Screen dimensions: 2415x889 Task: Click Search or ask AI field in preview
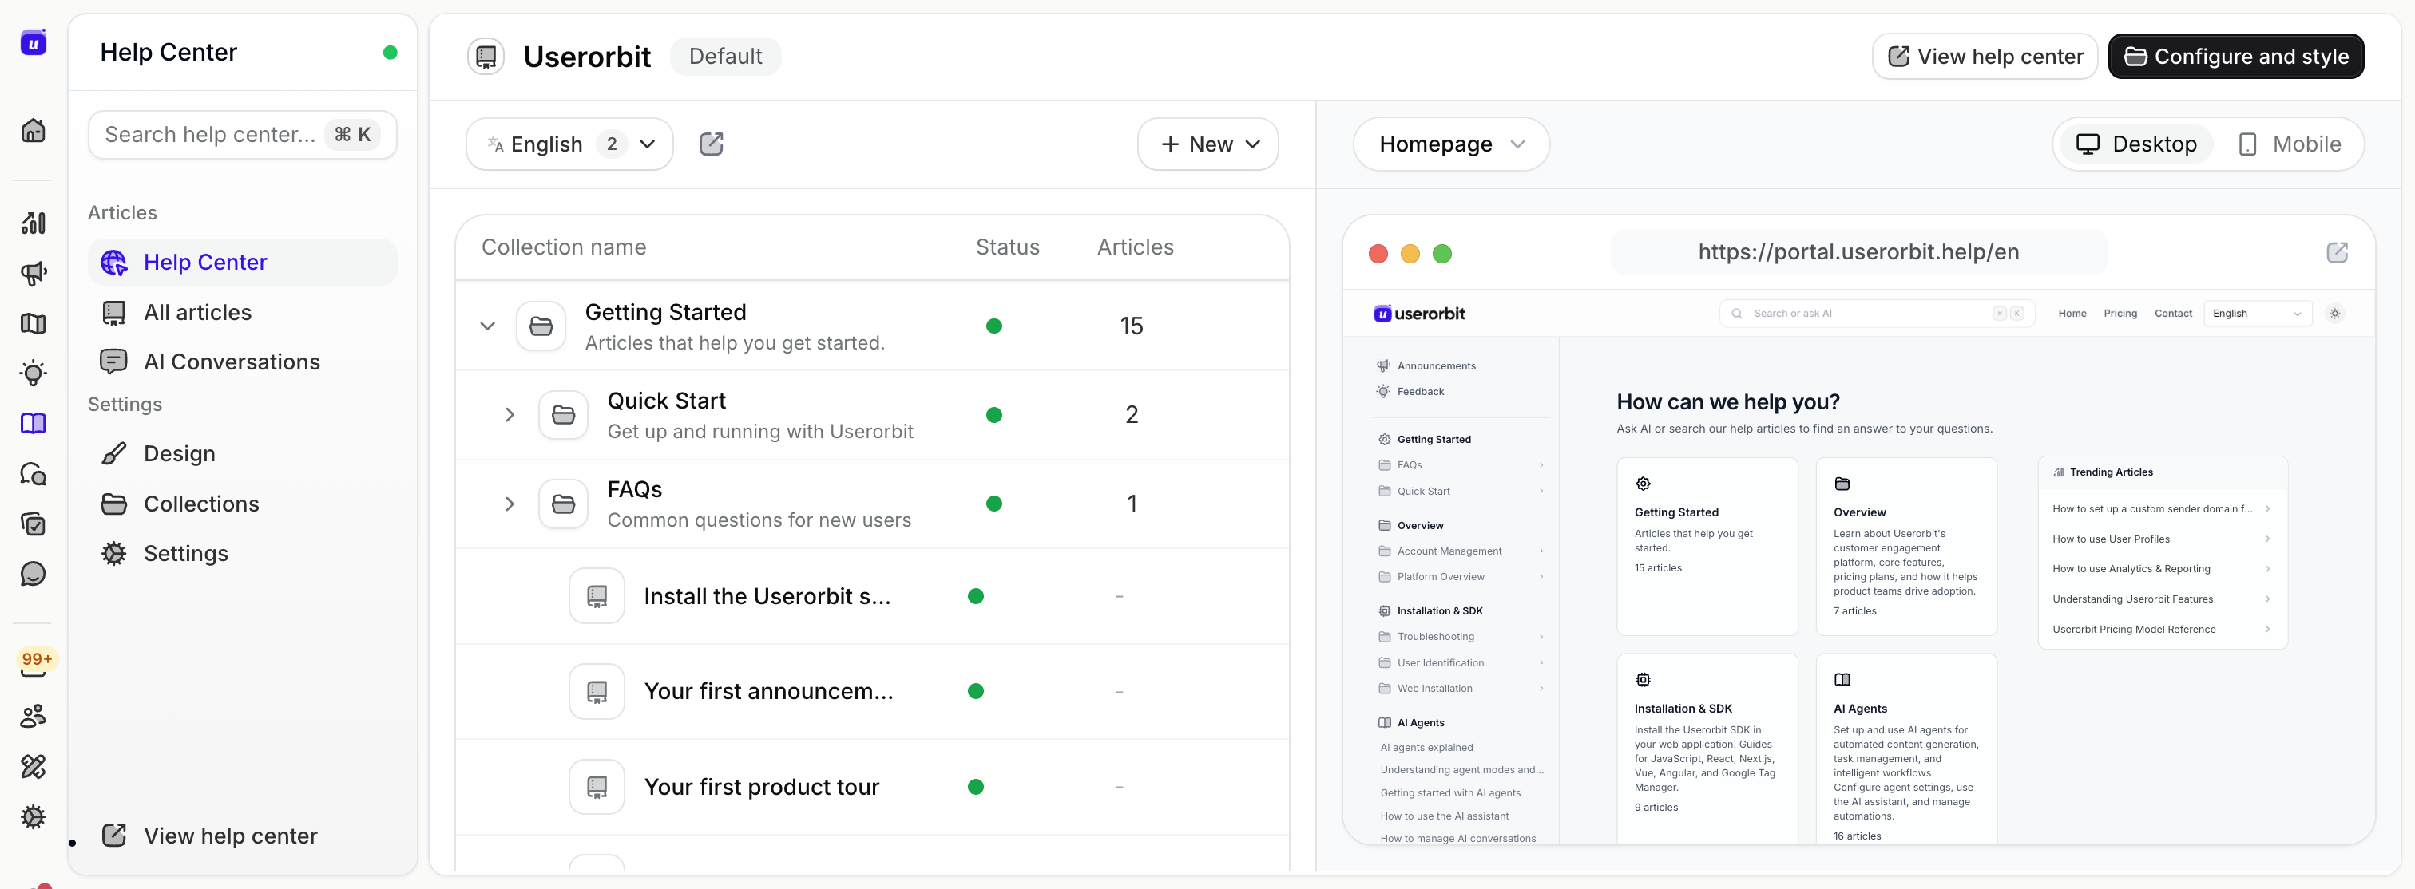click(x=1877, y=314)
